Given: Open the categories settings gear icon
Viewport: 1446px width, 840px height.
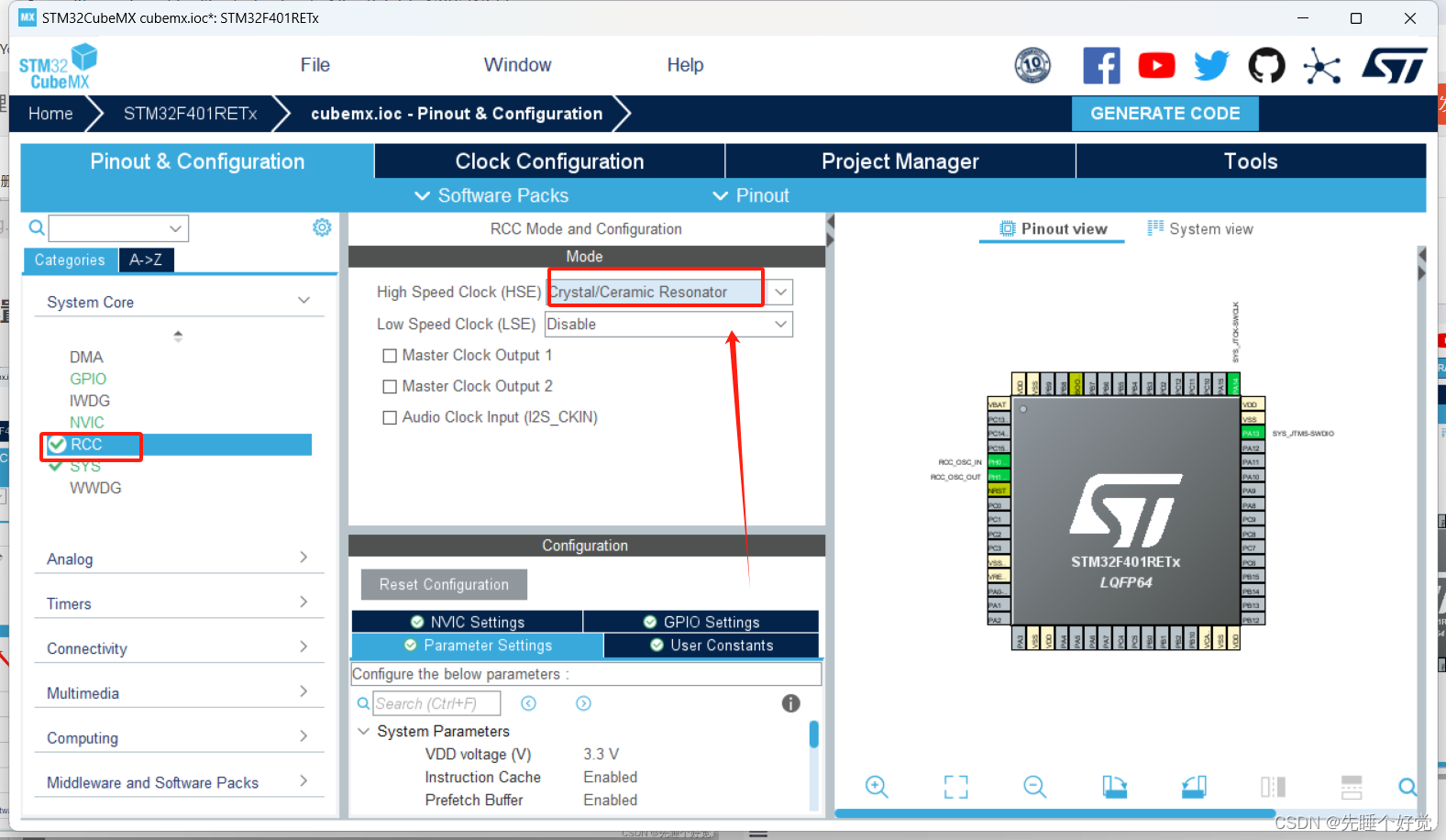Looking at the screenshot, I should point(322,227).
